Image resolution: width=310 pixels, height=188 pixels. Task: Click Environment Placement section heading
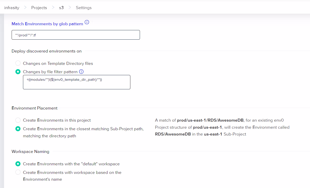(x=35, y=108)
